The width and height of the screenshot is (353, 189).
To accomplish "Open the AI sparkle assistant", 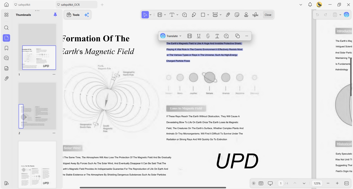I will click(x=87, y=15).
